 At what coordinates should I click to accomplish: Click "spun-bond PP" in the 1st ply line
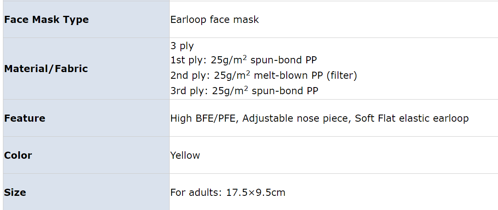click(x=284, y=60)
